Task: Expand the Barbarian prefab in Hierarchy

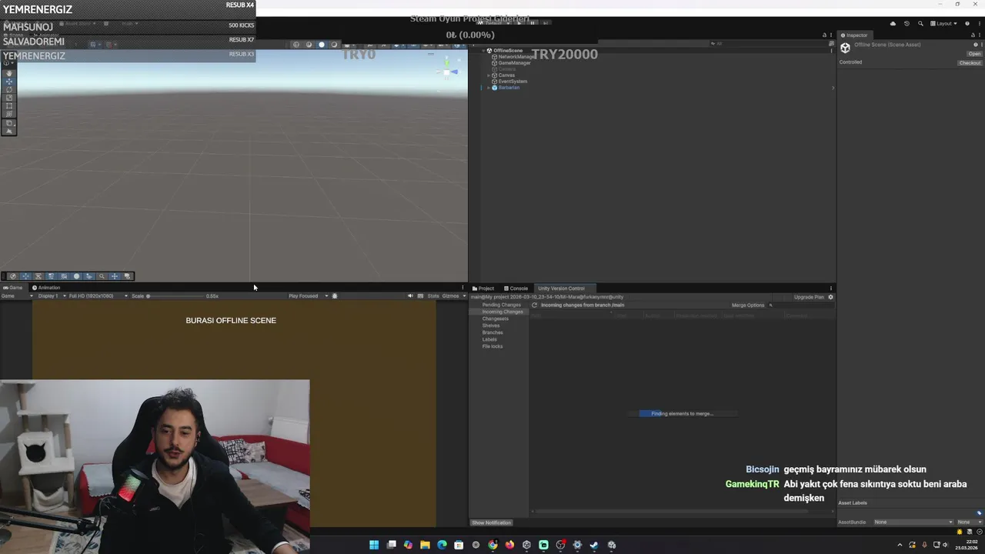Action: pyautogui.click(x=489, y=88)
